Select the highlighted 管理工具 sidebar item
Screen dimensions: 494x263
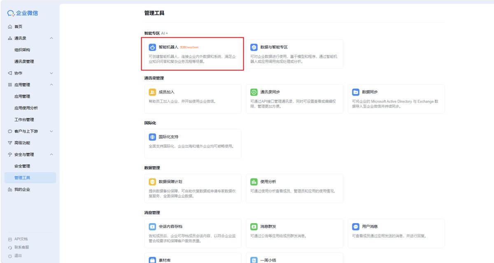pos(30,178)
